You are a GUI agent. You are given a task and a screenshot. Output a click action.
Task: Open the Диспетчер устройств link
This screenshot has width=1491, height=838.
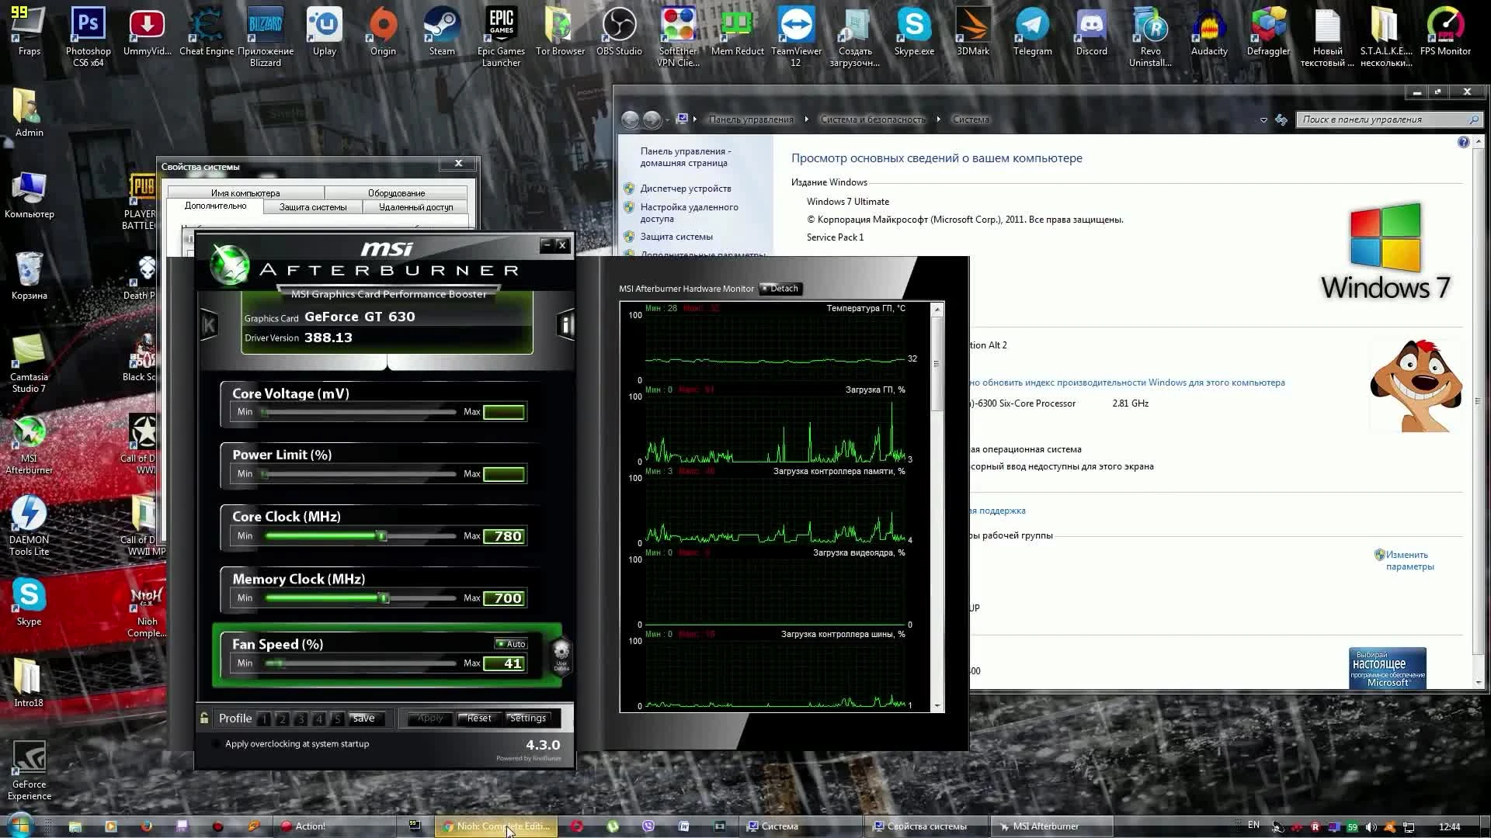coord(685,189)
